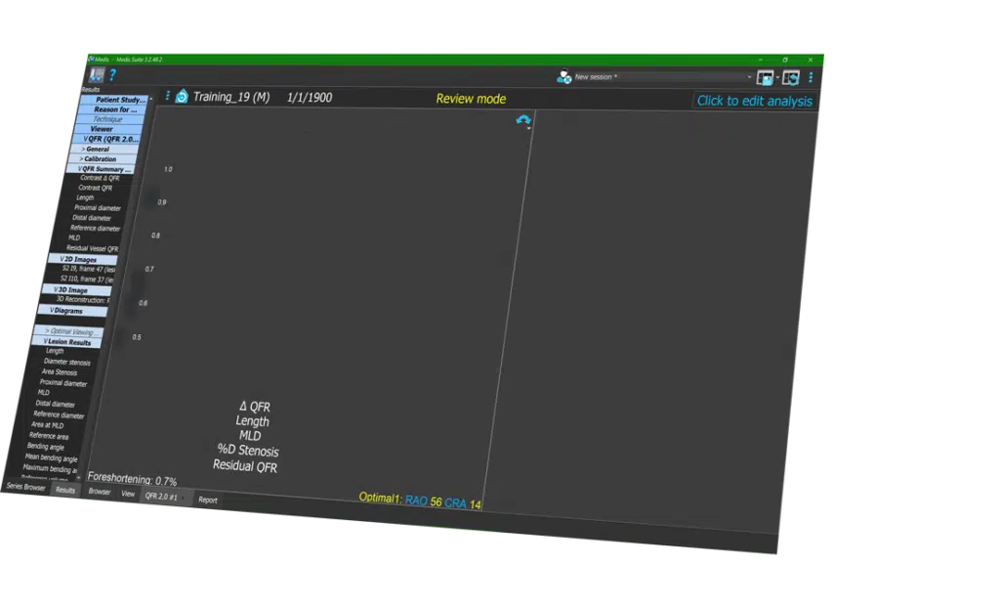
Task: Click the 'Click to edit analysis' button
Action: (x=754, y=101)
